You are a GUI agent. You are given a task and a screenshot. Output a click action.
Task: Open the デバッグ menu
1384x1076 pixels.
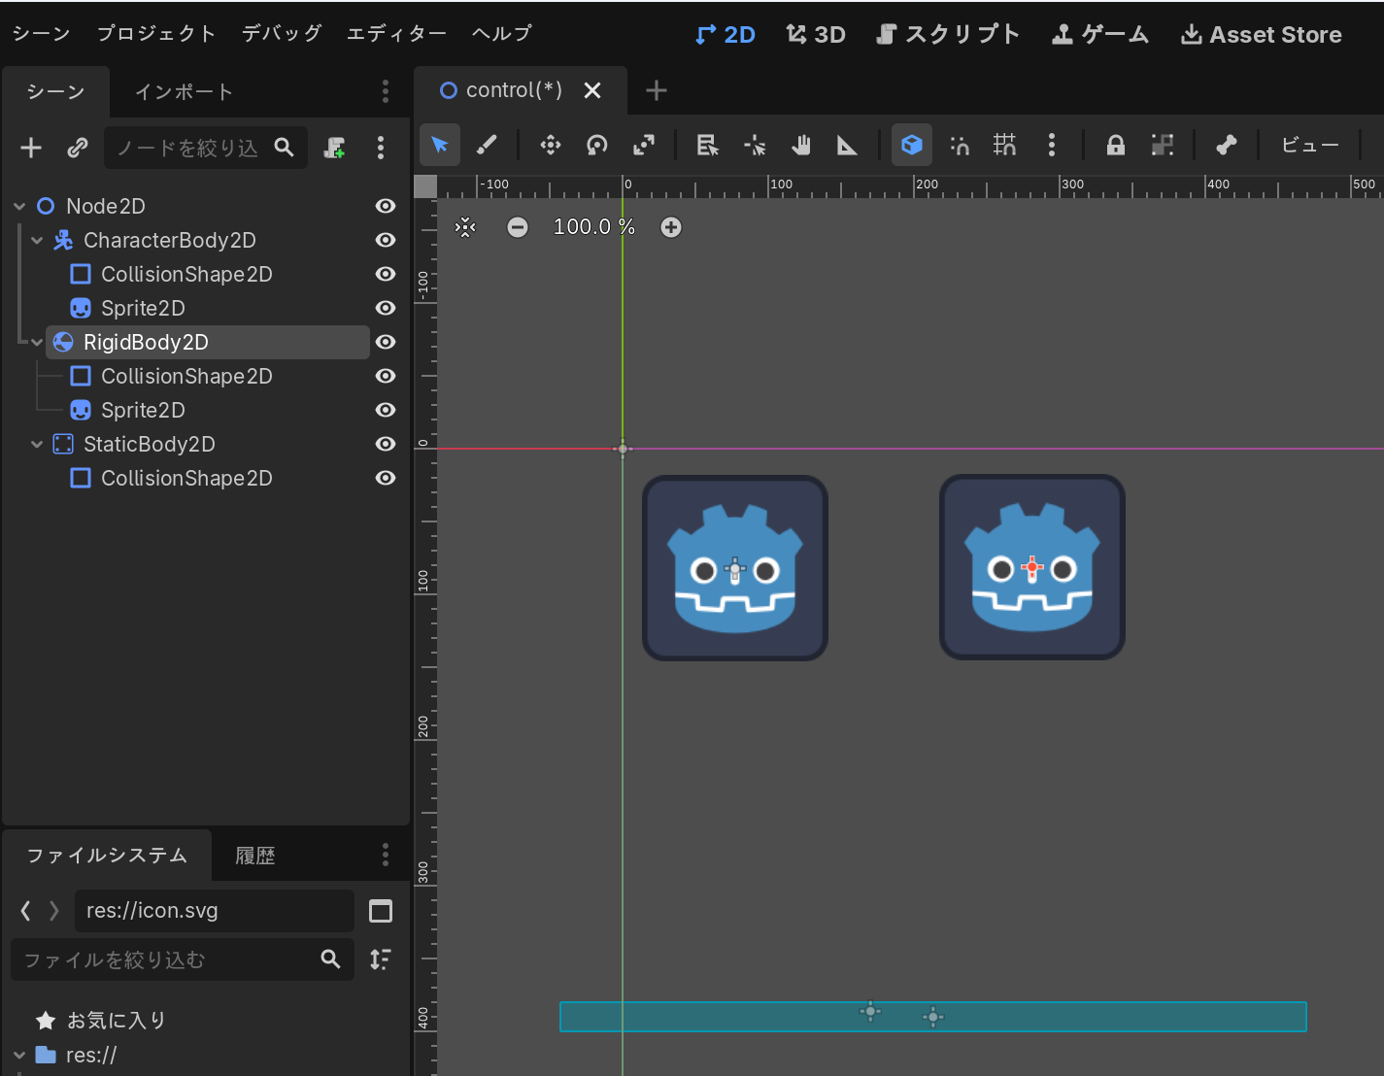(x=282, y=33)
